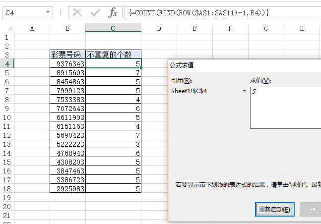Image resolution: width=321 pixels, height=224 pixels.
Task: Select cell containing 4768943
Action: [67, 153]
